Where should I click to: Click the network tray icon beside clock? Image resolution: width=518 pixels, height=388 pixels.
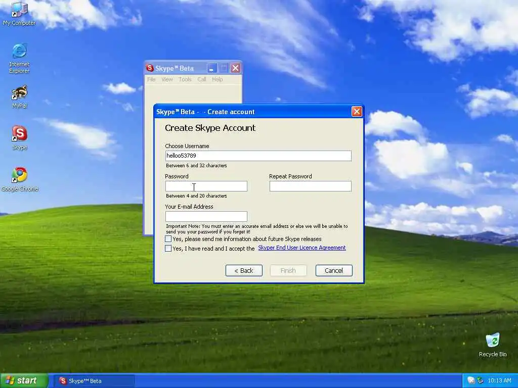[481, 380]
